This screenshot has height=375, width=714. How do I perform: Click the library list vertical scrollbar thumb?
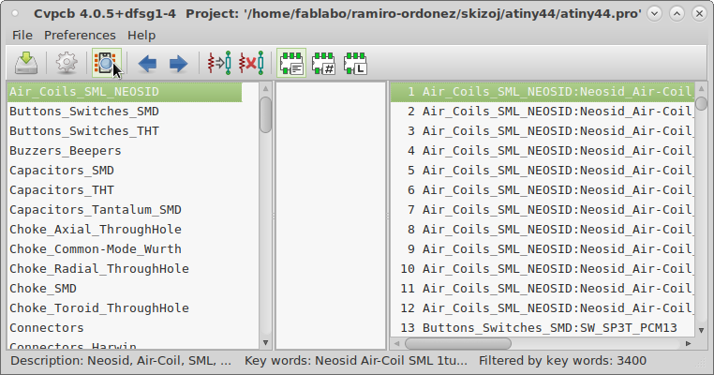click(x=265, y=114)
